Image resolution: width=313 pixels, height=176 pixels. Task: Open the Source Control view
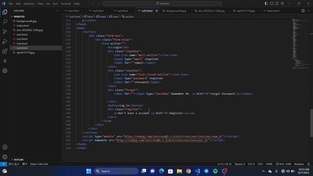[x=5, y=31]
